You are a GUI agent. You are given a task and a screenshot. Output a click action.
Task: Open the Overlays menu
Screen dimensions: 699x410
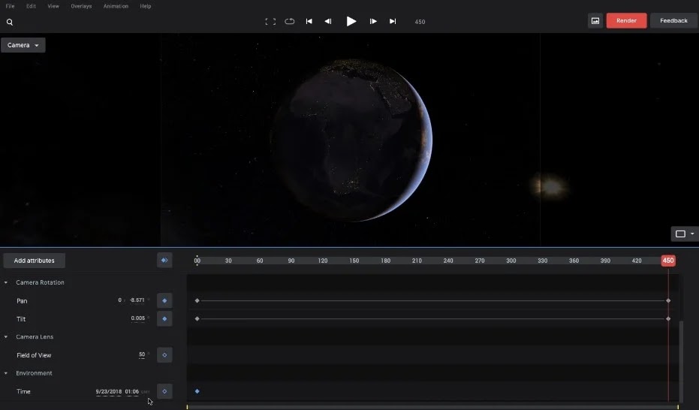pyautogui.click(x=81, y=6)
